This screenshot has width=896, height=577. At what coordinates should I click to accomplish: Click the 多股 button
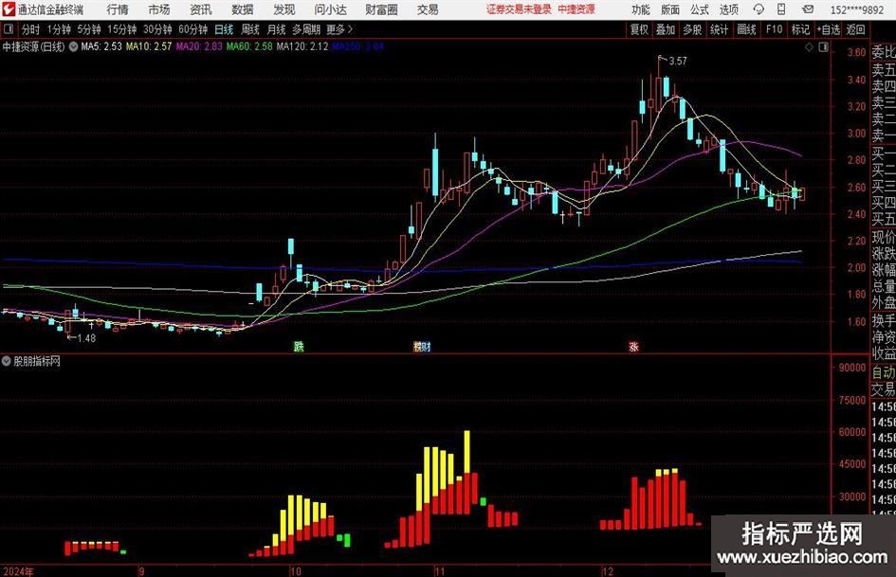click(692, 29)
